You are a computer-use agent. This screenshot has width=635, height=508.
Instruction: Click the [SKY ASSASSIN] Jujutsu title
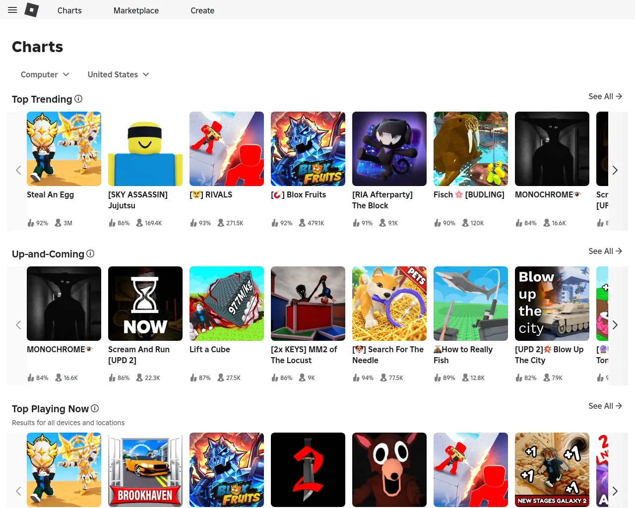[x=138, y=200]
